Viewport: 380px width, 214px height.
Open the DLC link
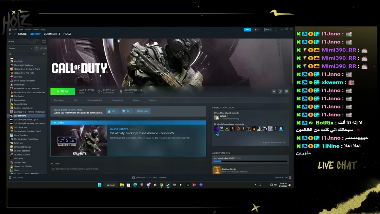click(75, 100)
